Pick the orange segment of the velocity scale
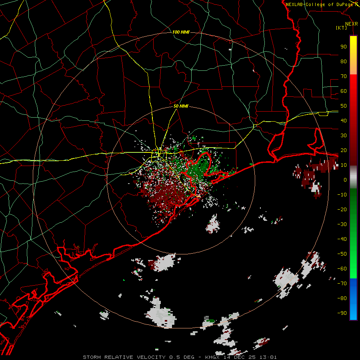The image size is (360, 360). click(353, 69)
